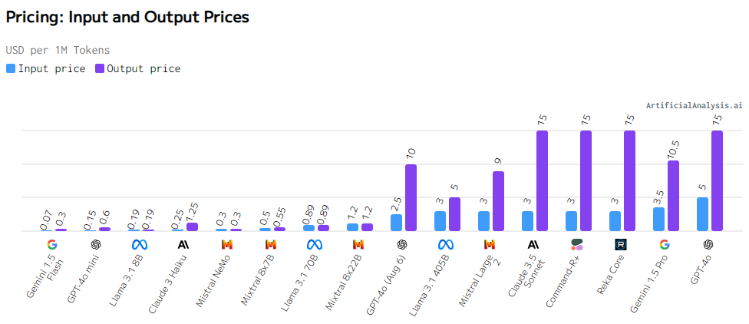
Task: Click the purple Output price legend swatch
Action: point(100,68)
